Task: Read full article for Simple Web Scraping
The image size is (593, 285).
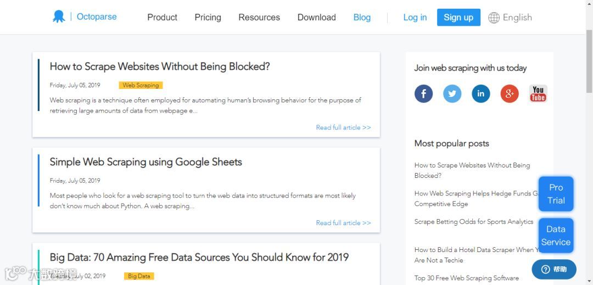Action: (x=343, y=223)
